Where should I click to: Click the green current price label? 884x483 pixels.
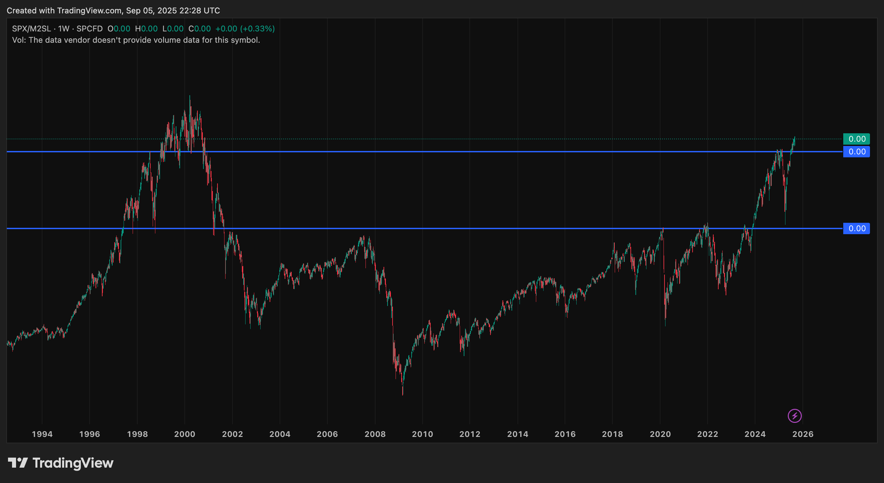(856, 139)
